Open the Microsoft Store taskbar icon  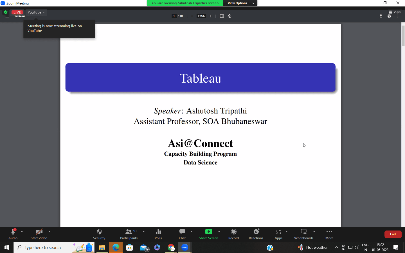tap(129, 247)
